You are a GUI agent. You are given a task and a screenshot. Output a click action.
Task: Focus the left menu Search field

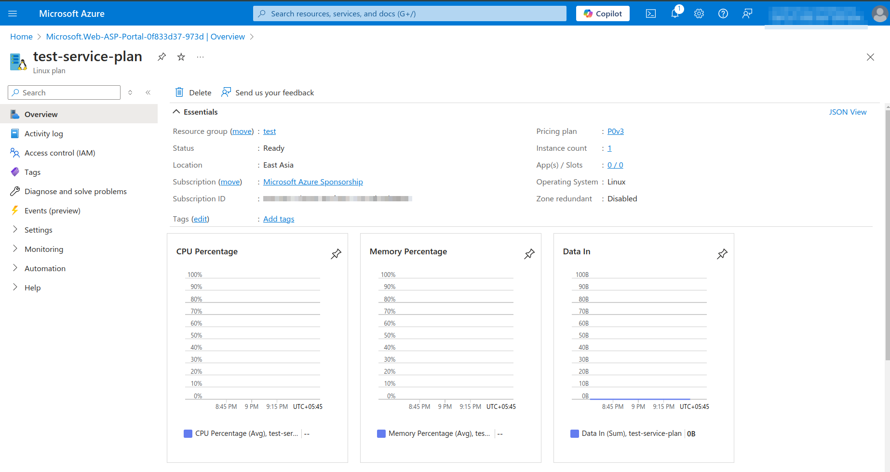pos(64,92)
